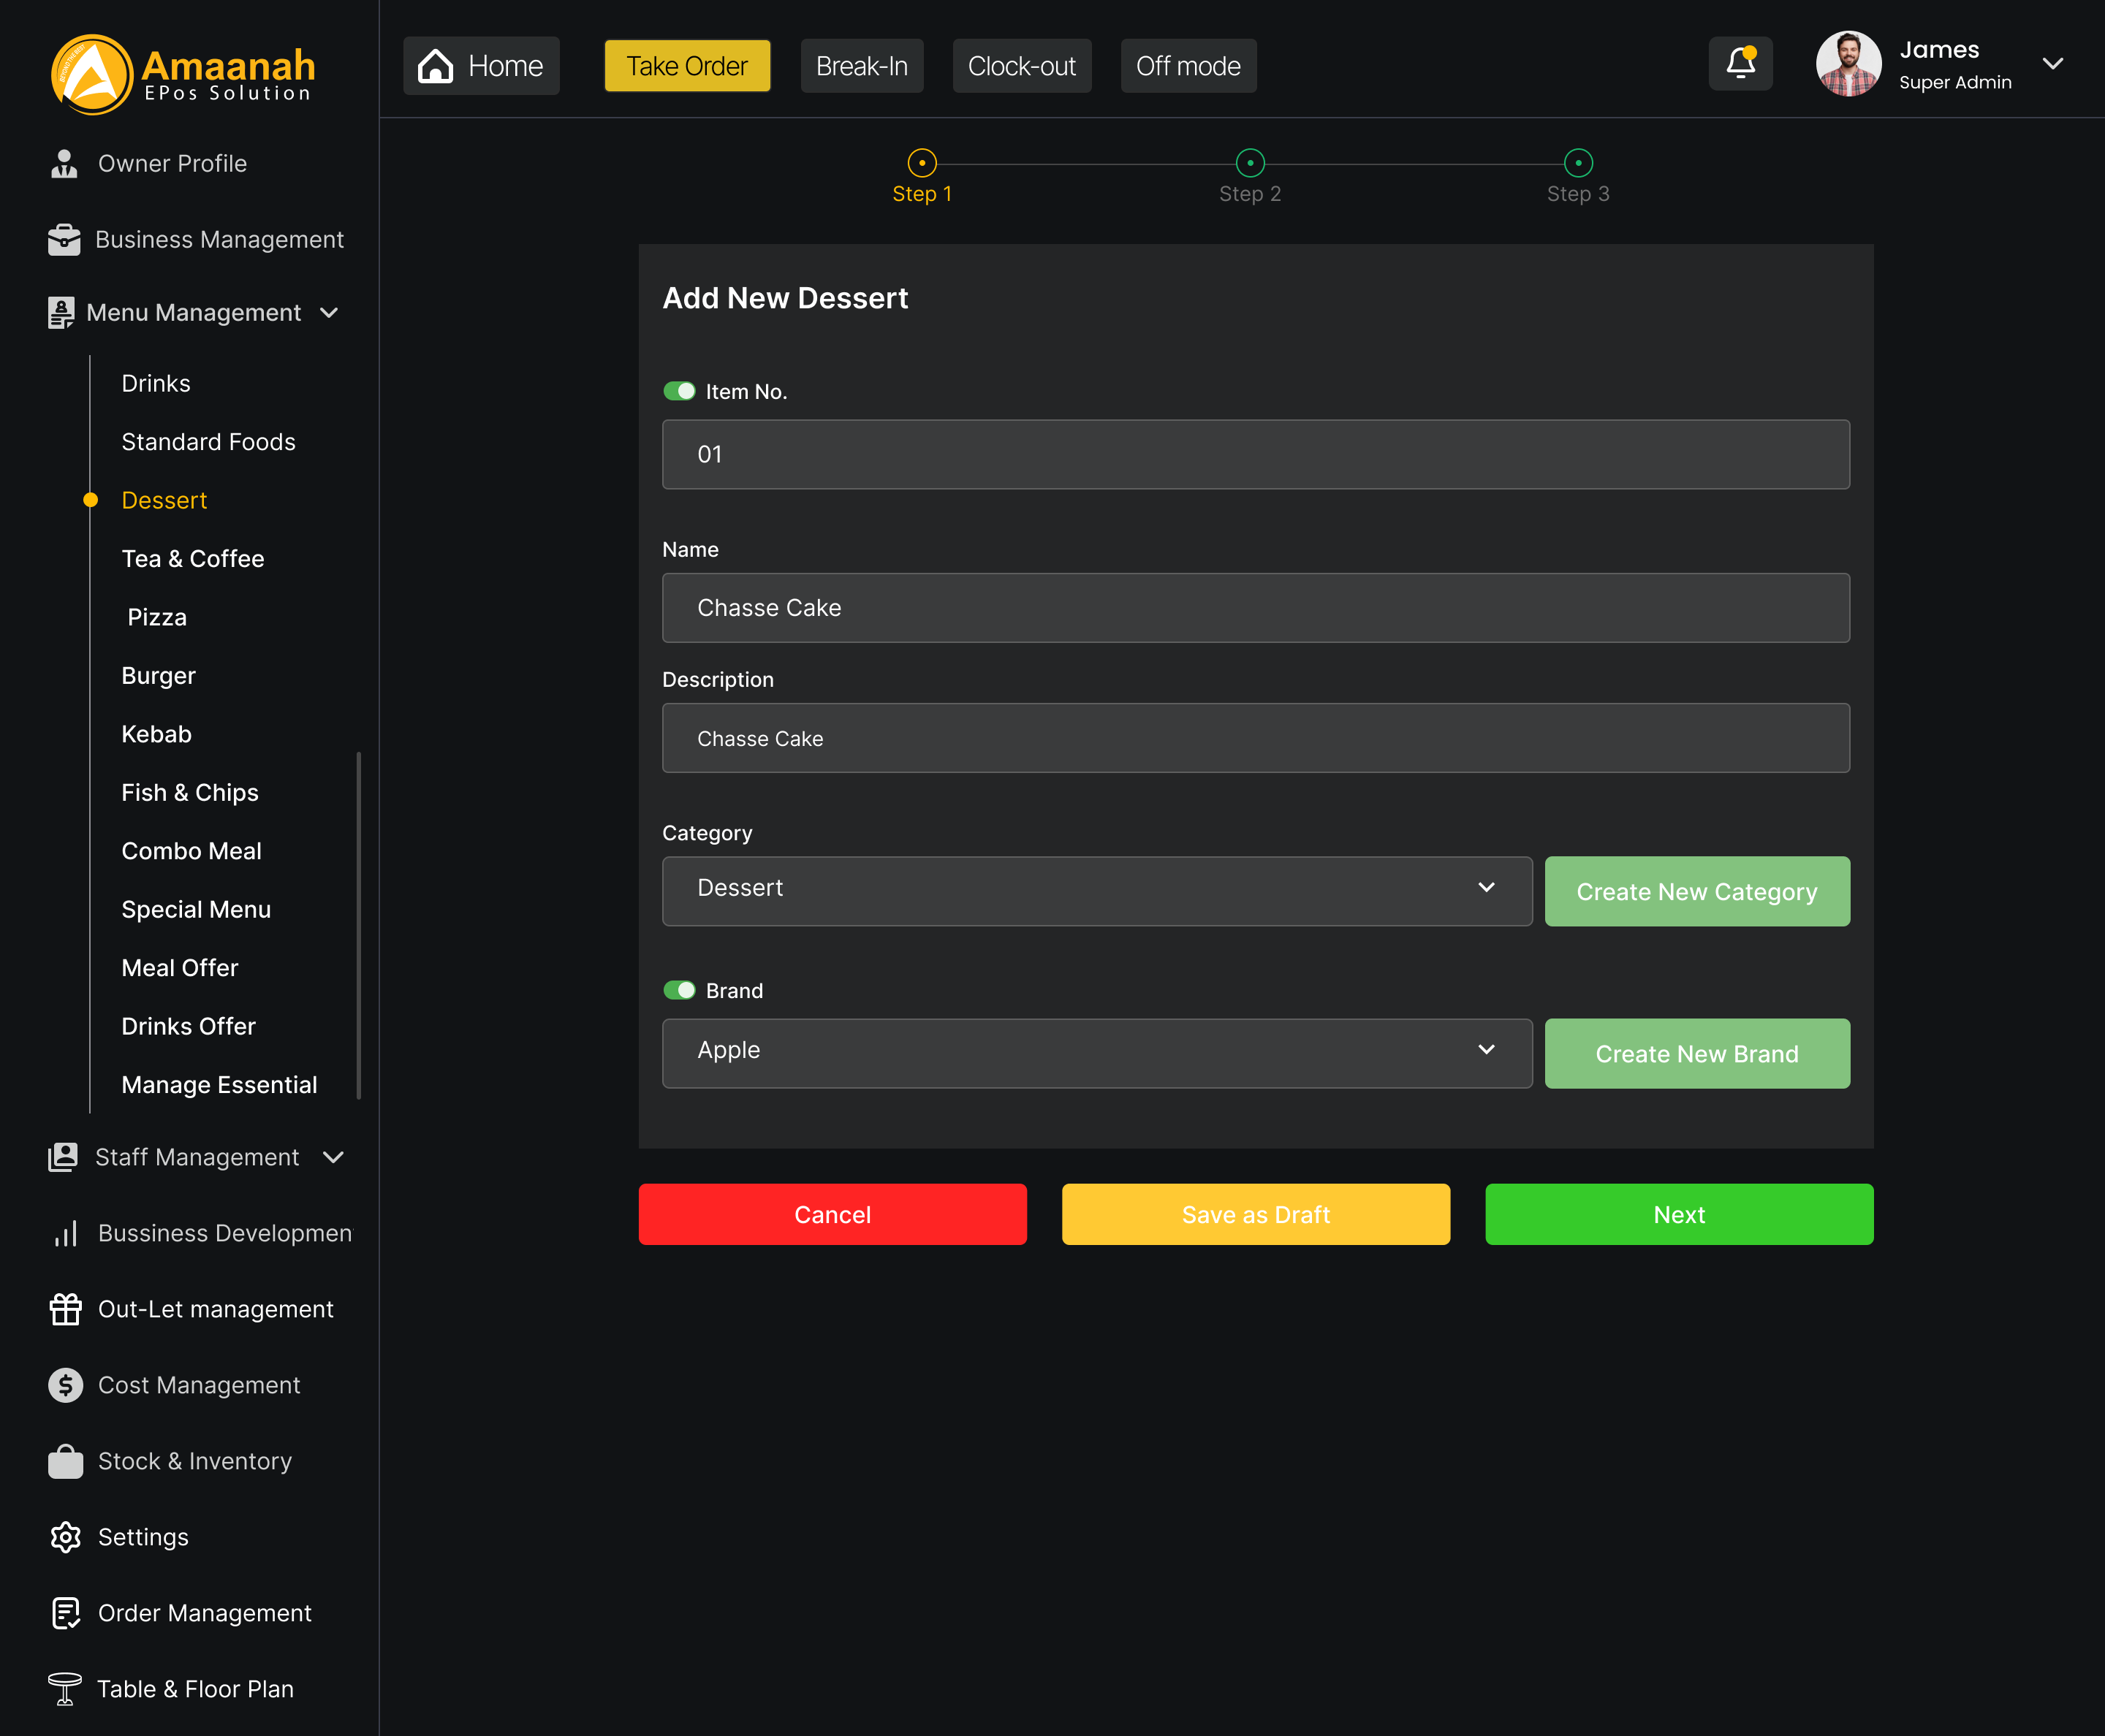Click the Order Management document icon
Image resolution: width=2105 pixels, height=1736 pixels.
point(64,1613)
